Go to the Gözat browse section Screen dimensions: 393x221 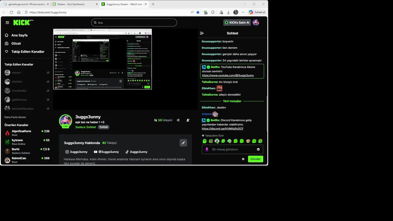tap(13, 44)
